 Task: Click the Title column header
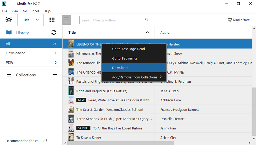coord(72,33)
